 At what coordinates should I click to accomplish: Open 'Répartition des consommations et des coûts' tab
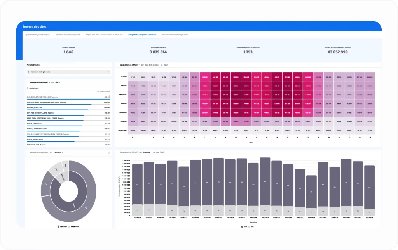104,34
